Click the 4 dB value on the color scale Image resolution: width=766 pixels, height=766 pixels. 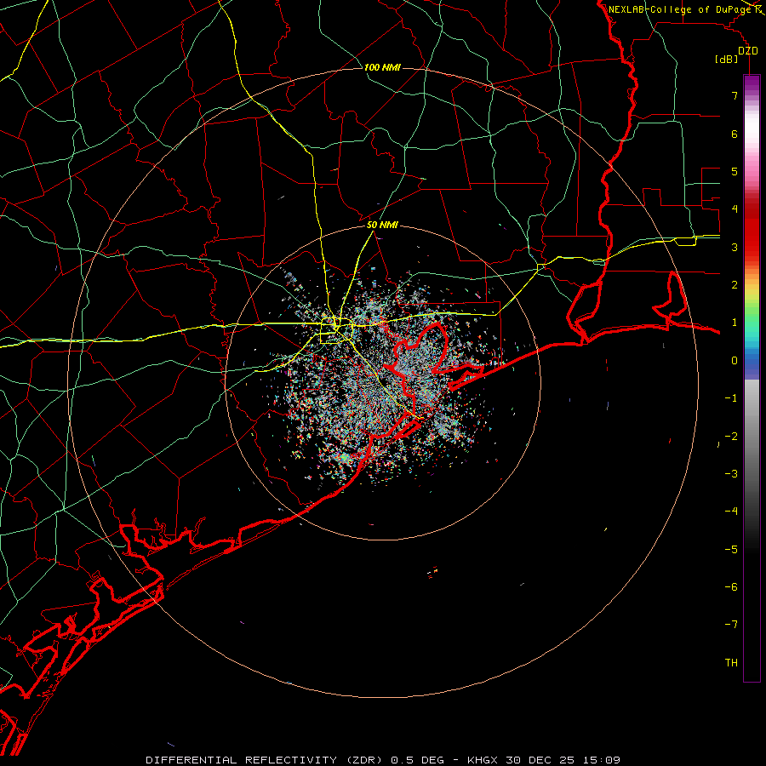coord(735,209)
